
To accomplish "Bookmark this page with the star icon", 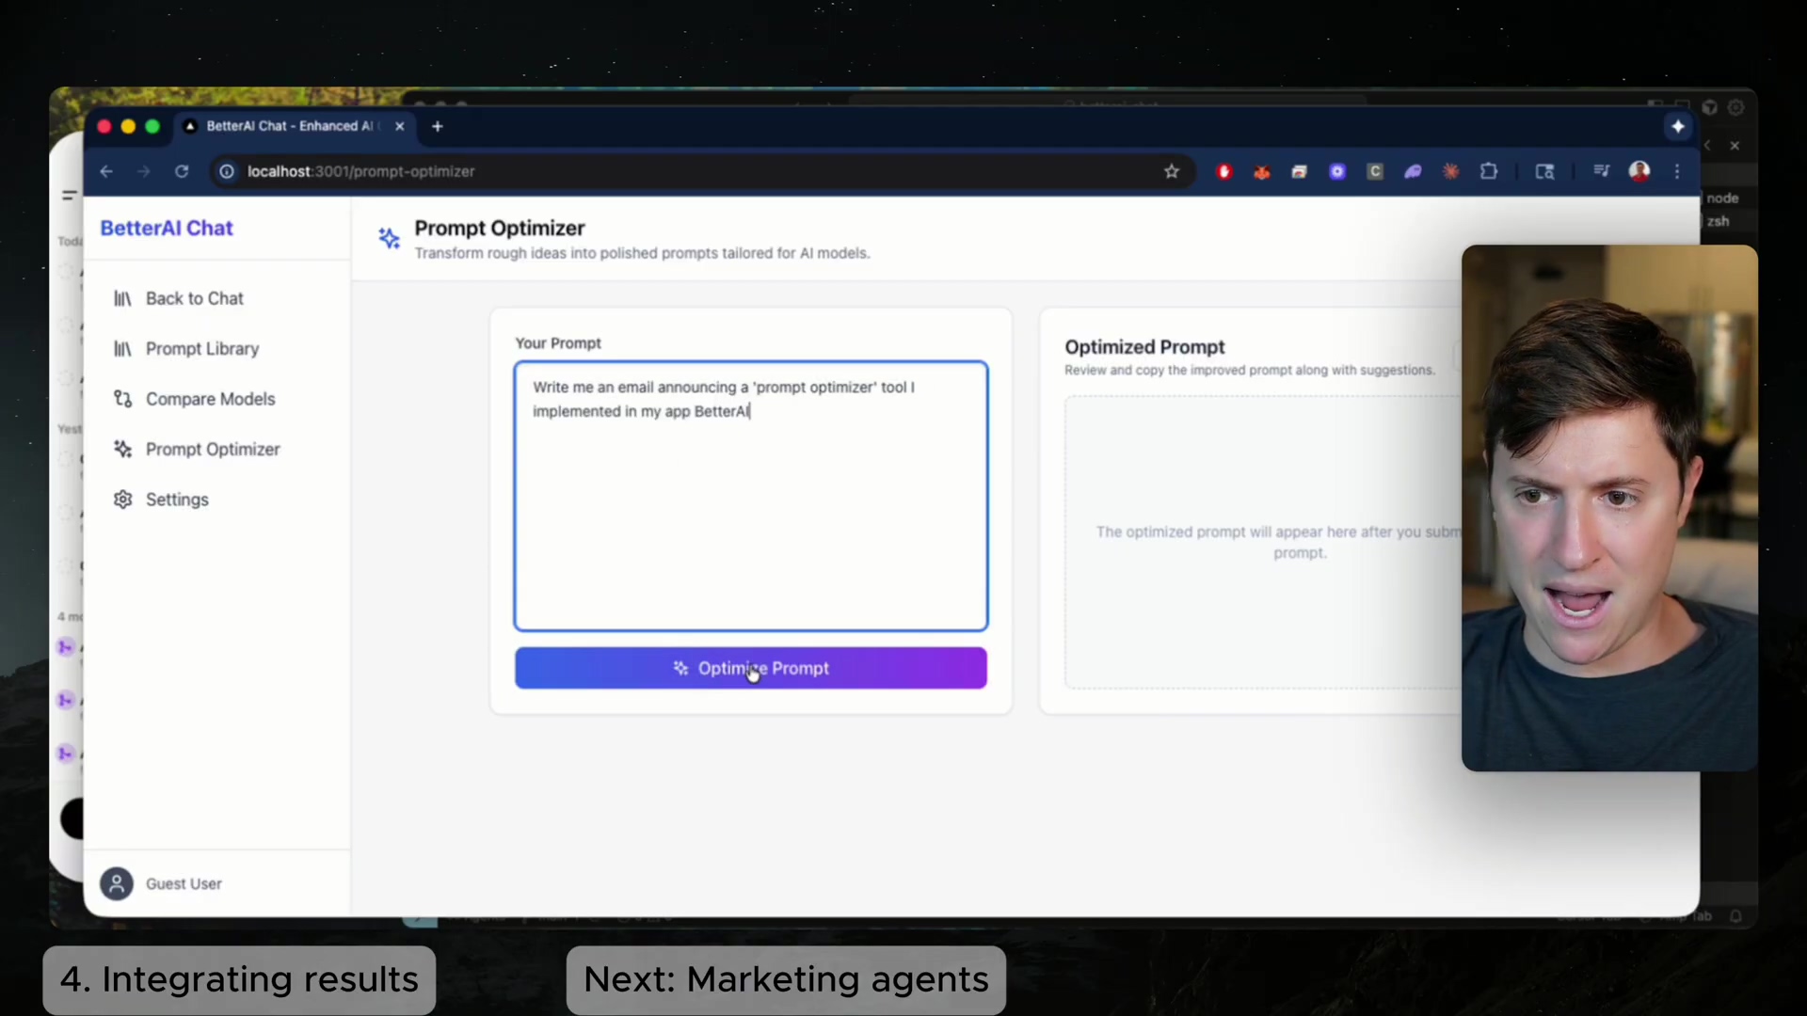I will point(1172,171).
